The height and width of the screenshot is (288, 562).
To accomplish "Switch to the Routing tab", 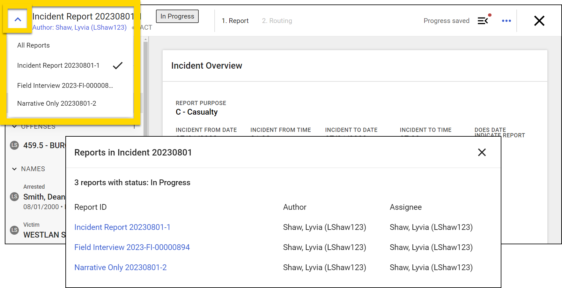I will click(277, 20).
